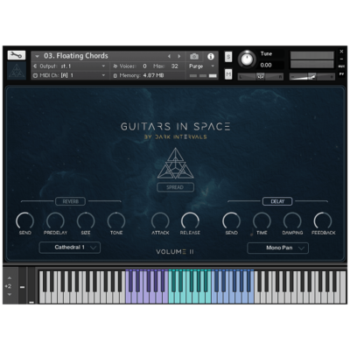This screenshot has height=350, width=350.
Task: Click the delay SEND knob
Action: [x=231, y=220]
